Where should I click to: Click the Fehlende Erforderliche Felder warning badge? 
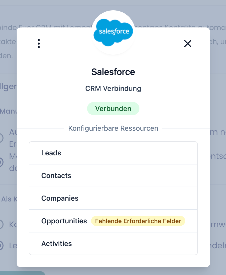[x=138, y=221]
